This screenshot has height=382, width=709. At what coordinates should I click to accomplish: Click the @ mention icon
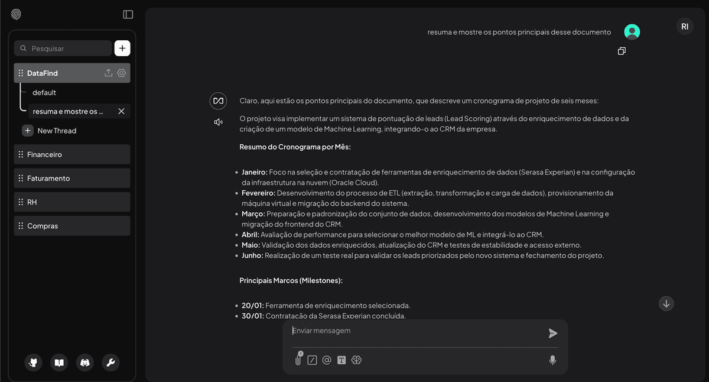click(327, 360)
